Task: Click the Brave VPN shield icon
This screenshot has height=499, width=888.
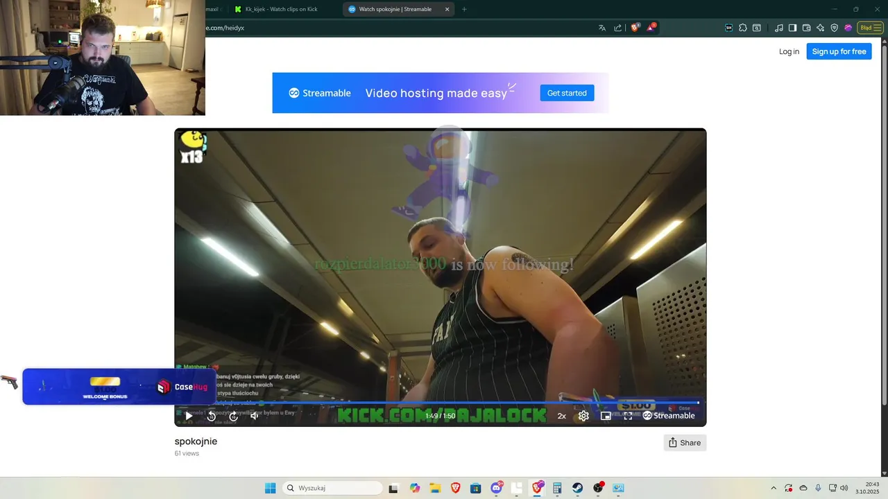Action: [834, 28]
